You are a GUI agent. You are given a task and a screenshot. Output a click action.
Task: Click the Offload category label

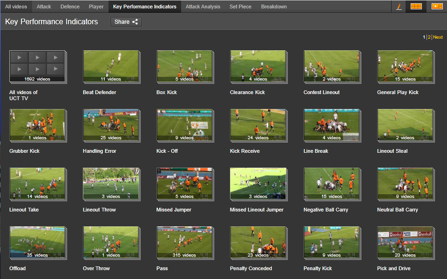18,268
